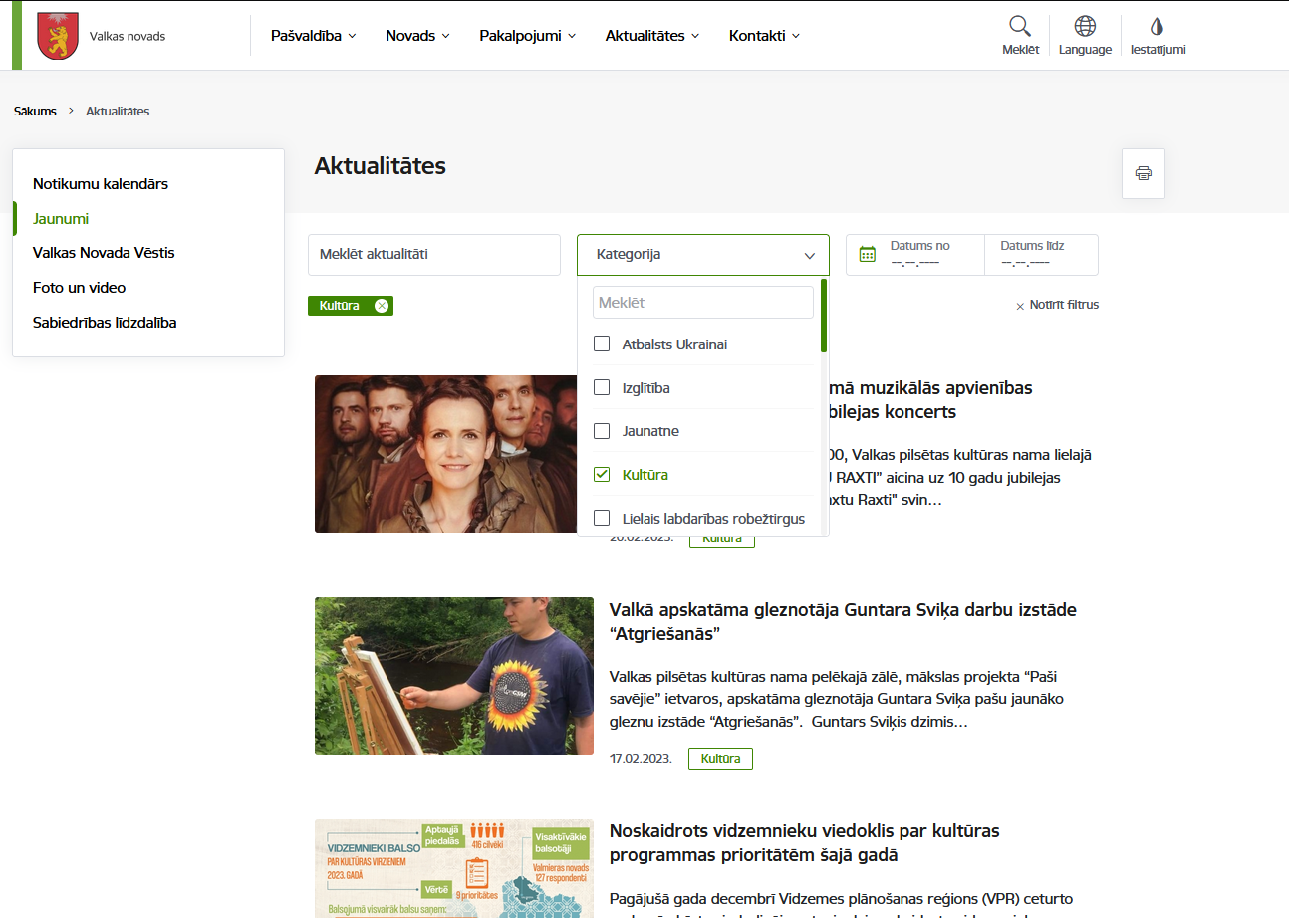This screenshot has width=1289, height=918.
Task: Click the category list scrollbar thumb
Action: tap(824, 315)
